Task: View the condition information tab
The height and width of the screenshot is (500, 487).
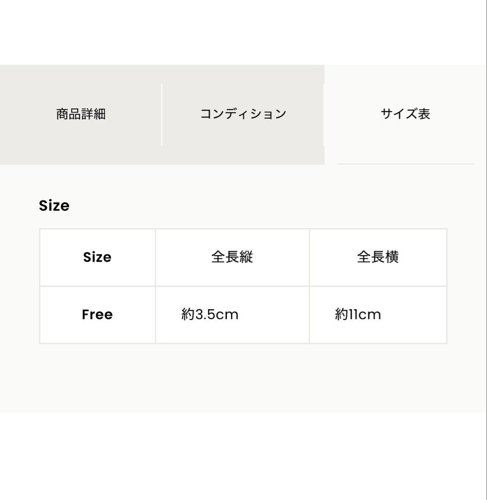Action: pyautogui.click(x=243, y=114)
